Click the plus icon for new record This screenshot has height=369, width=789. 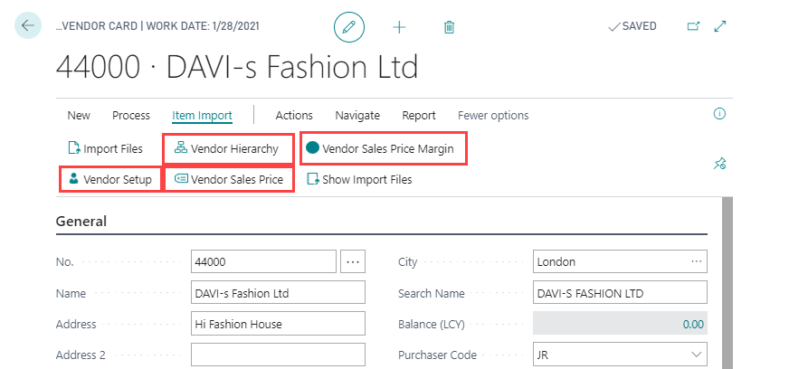click(399, 27)
